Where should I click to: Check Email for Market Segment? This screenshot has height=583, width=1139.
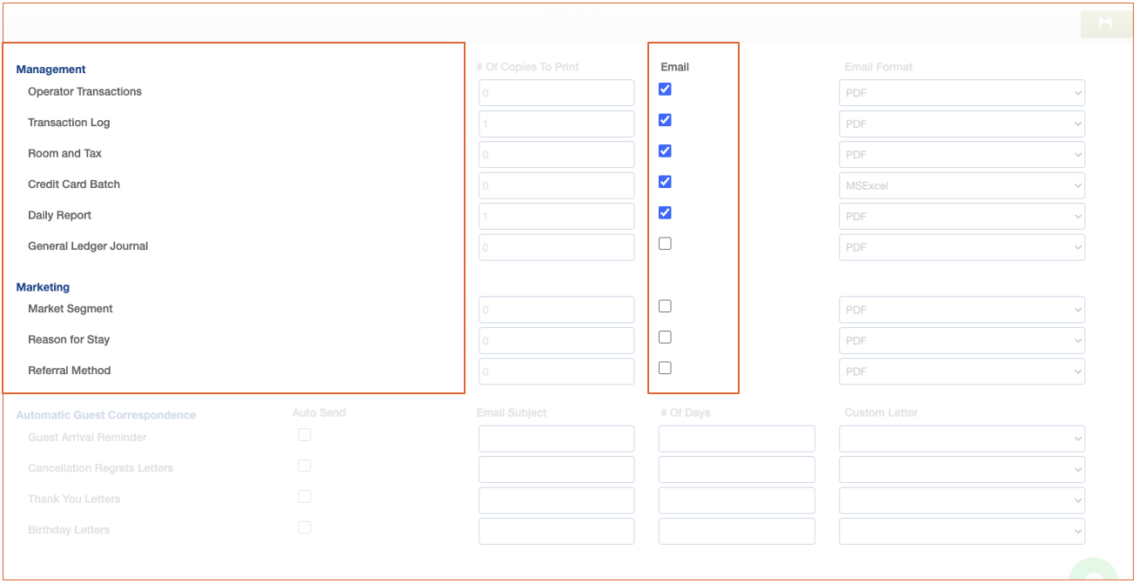click(x=665, y=306)
